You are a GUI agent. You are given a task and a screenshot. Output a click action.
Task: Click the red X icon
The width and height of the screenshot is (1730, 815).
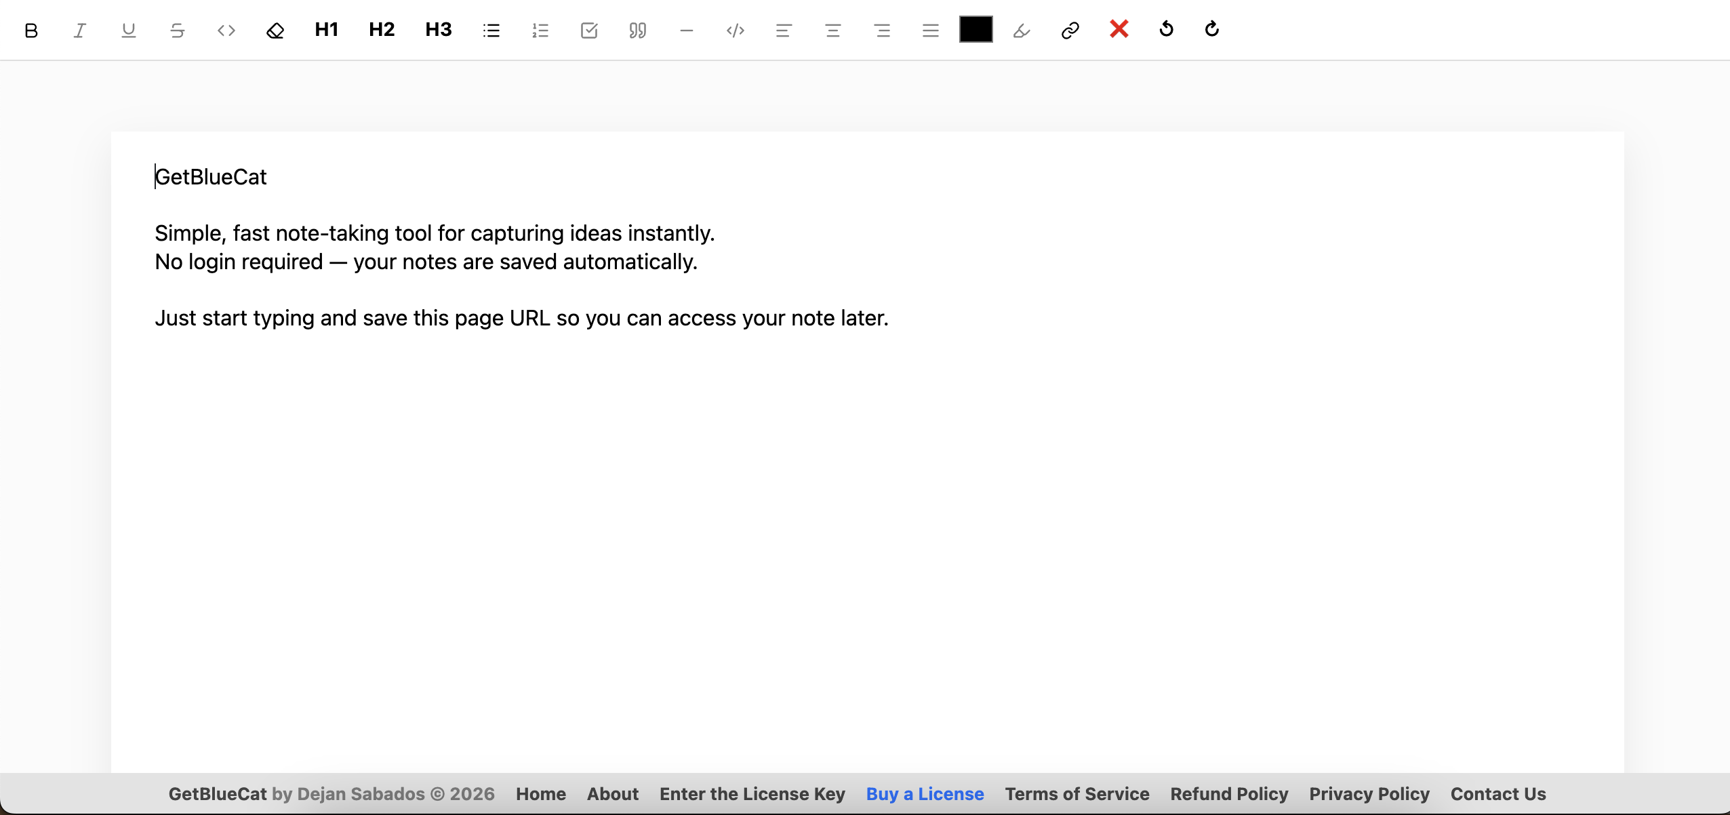(x=1119, y=29)
